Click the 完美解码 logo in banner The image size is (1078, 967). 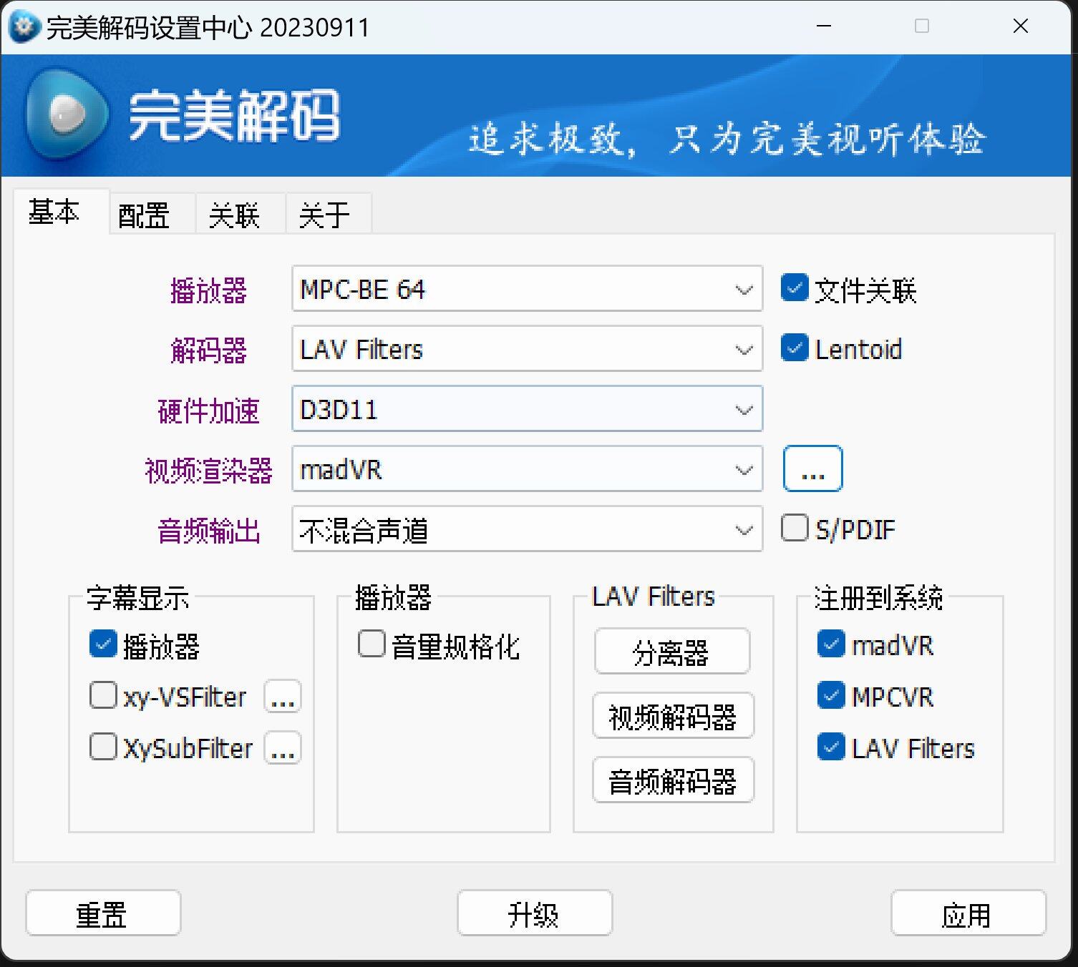click(x=183, y=114)
